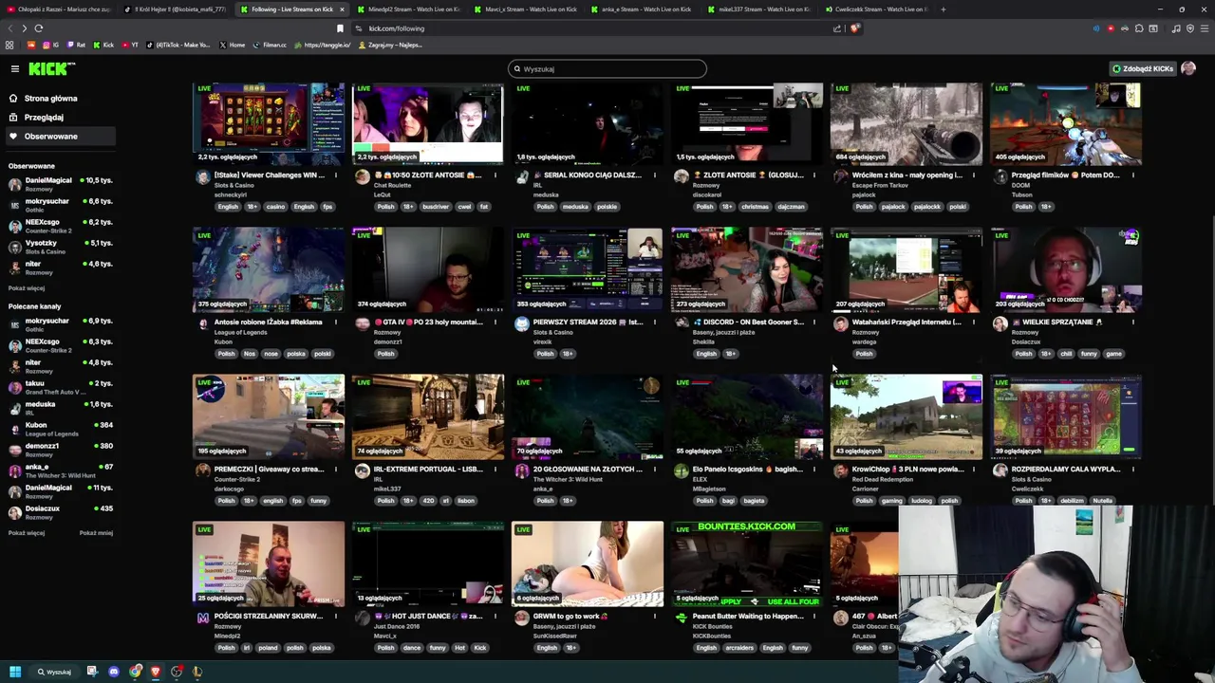Open options menu for IRL-EXTREME PORTUGAL stream
Screen dimensions: 1215x683
point(495,469)
